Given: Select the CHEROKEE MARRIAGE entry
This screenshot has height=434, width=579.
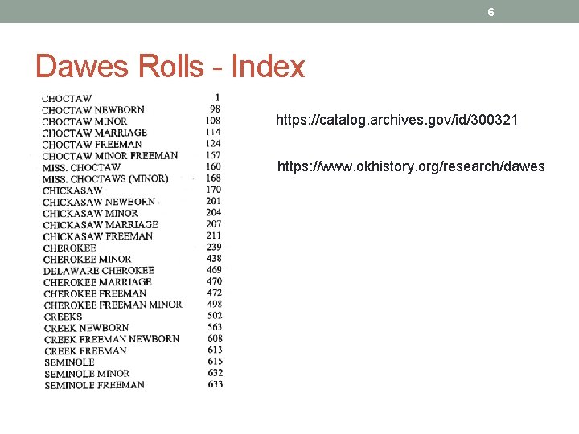Looking at the screenshot, I should point(97,282).
